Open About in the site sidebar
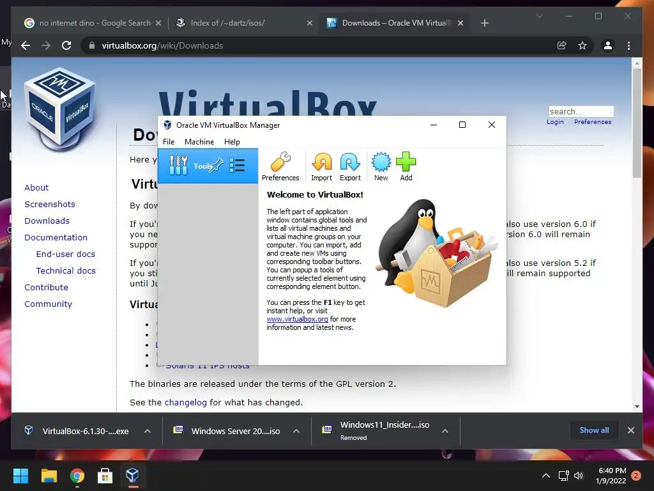 [x=36, y=187]
